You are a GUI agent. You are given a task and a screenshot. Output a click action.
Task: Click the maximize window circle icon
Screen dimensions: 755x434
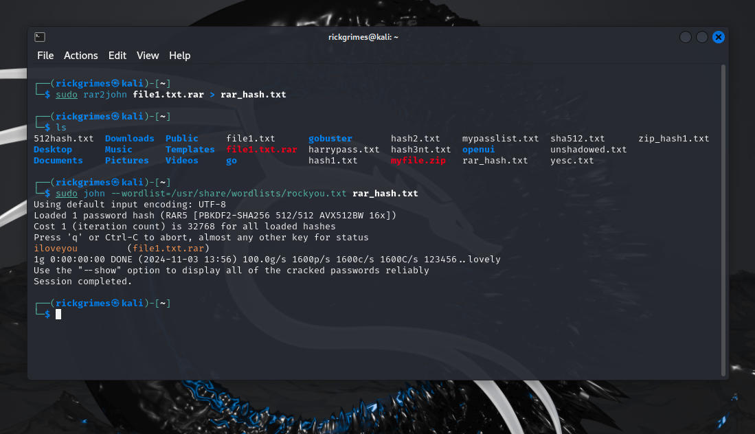701,37
